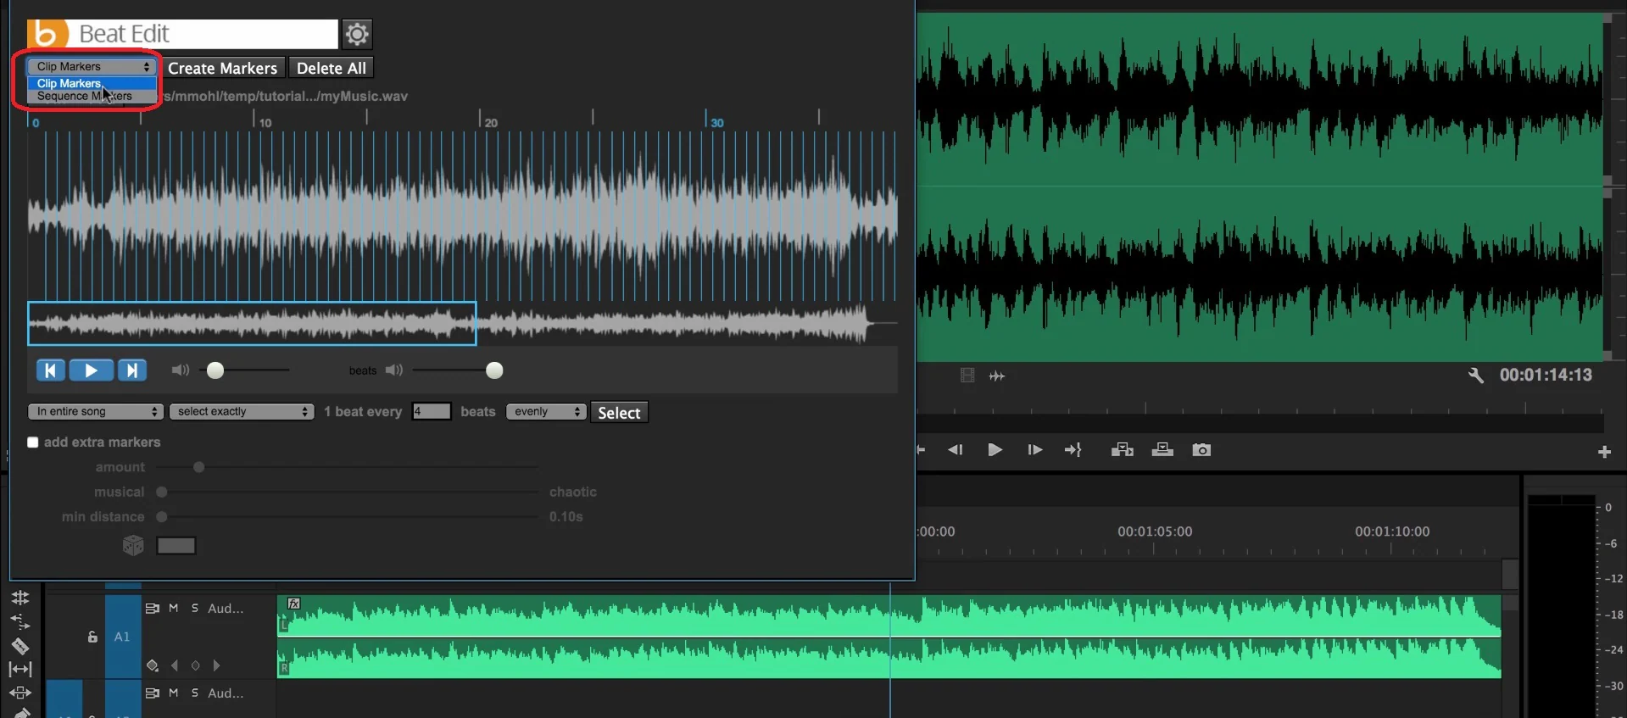Jump to start in Beat Edit player

coord(51,370)
